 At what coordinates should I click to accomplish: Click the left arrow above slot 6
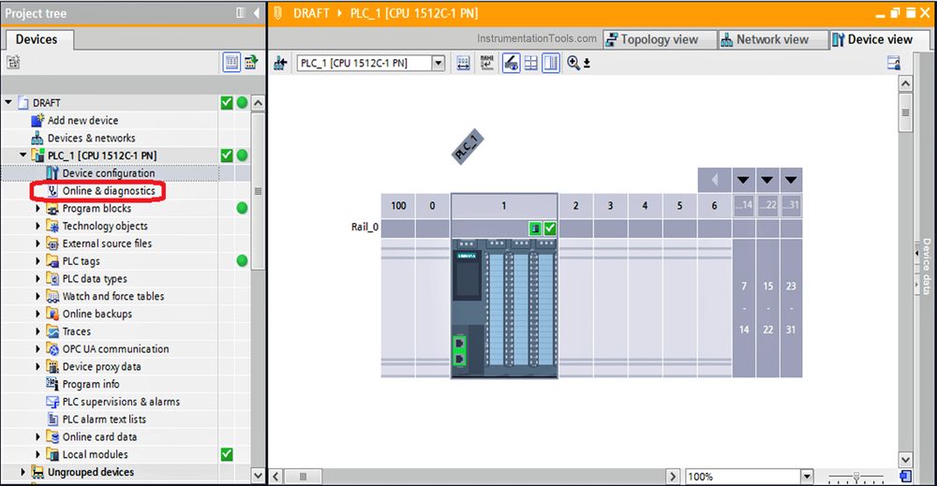click(x=714, y=180)
